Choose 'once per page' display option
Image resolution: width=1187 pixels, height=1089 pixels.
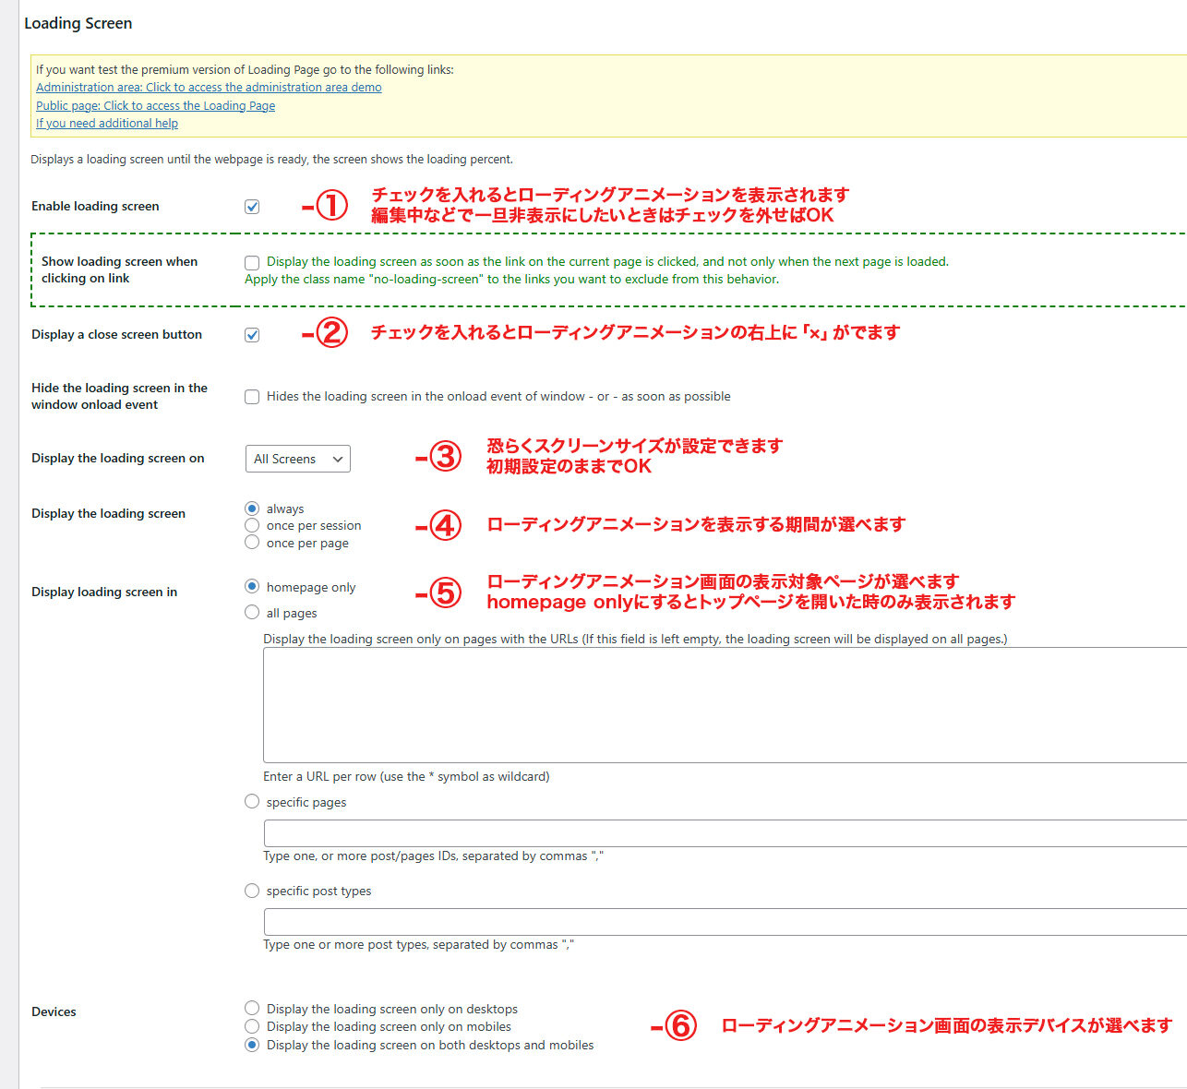[x=252, y=543]
